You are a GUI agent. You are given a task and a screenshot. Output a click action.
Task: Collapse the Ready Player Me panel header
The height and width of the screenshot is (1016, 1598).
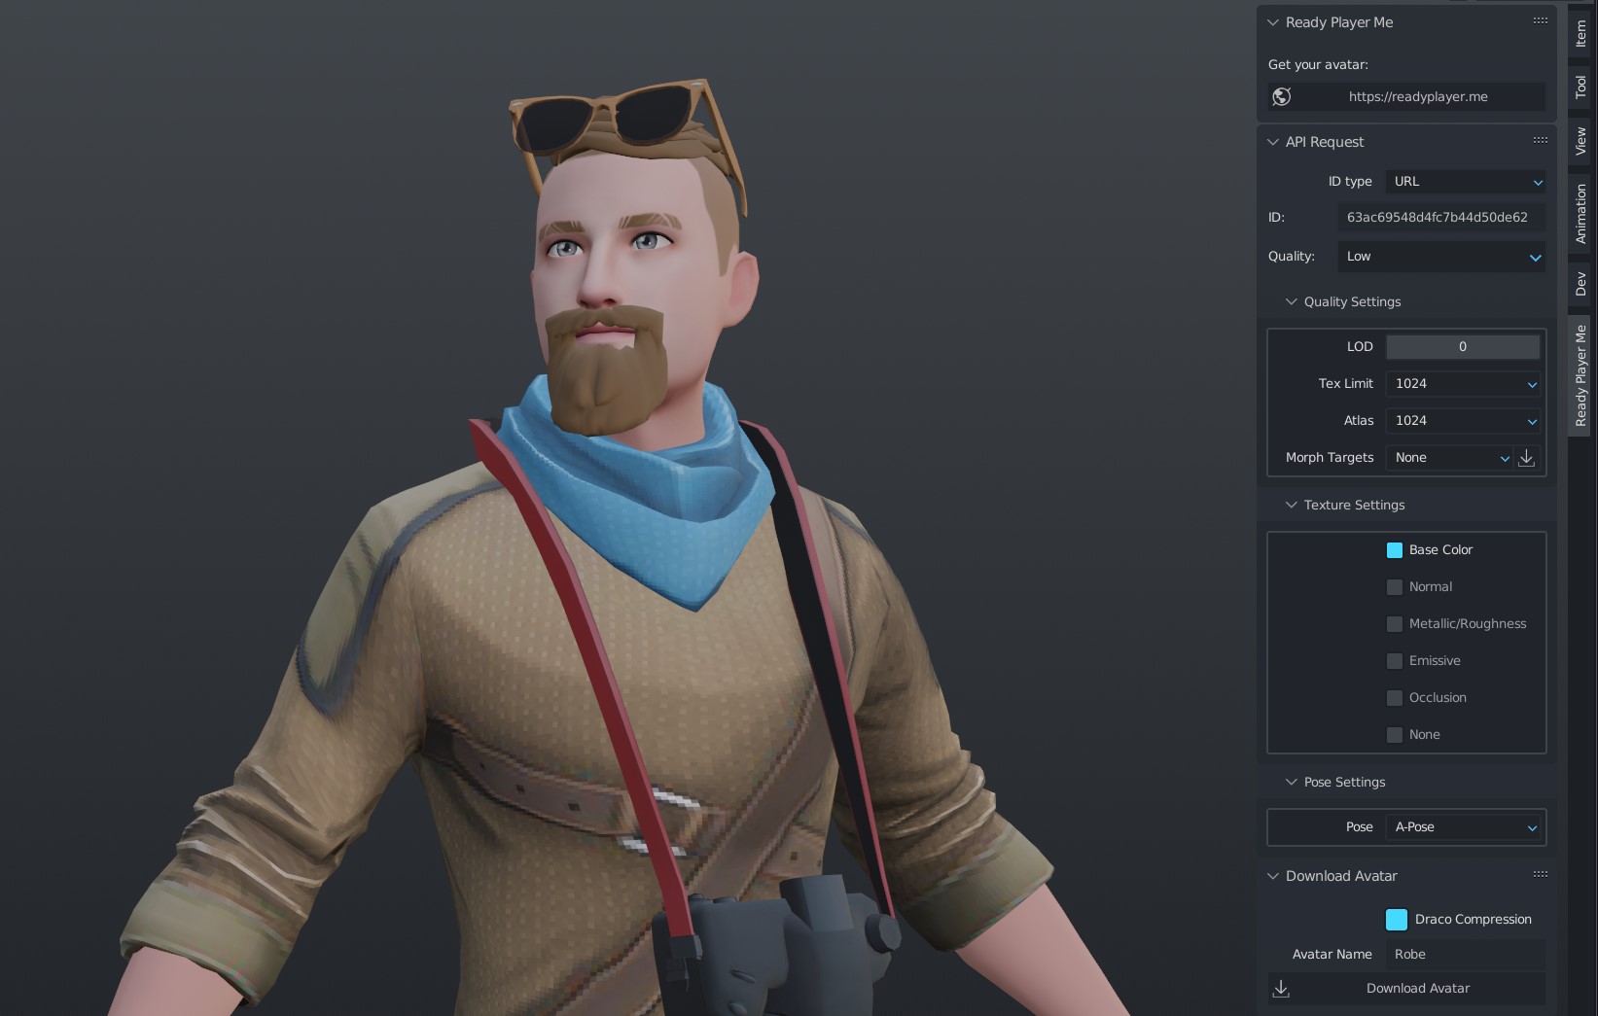(1273, 22)
